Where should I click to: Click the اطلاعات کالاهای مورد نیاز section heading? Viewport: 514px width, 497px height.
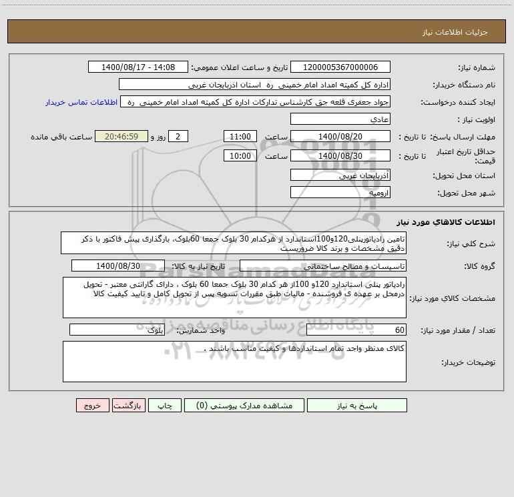tap(445, 222)
